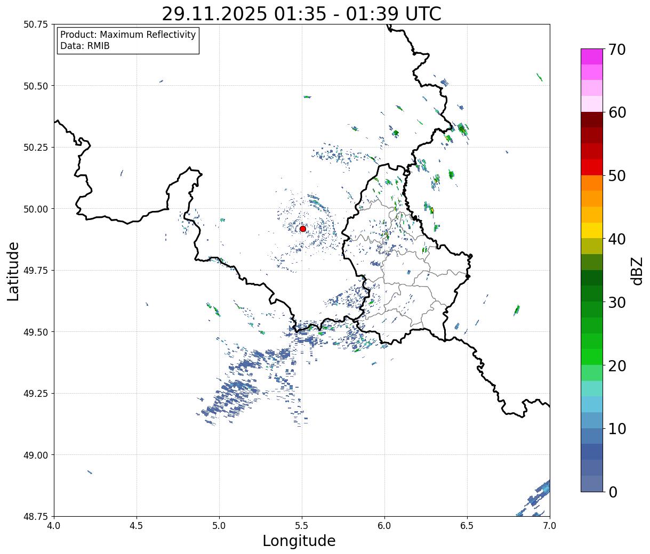Click latitude tick label 50.50

pos(35,86)
